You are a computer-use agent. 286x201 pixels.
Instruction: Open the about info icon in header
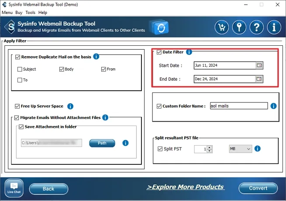tap(274, 27)
